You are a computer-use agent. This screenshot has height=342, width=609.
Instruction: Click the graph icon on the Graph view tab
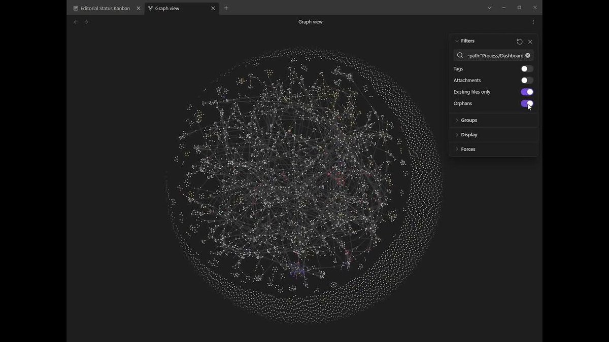tap(150, 8)
